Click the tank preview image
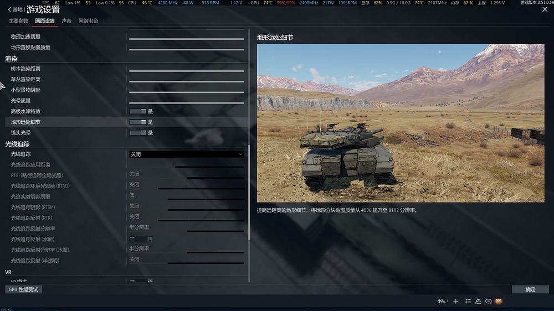554x311 pixels. pyautogui.click(x=400, y=123)
